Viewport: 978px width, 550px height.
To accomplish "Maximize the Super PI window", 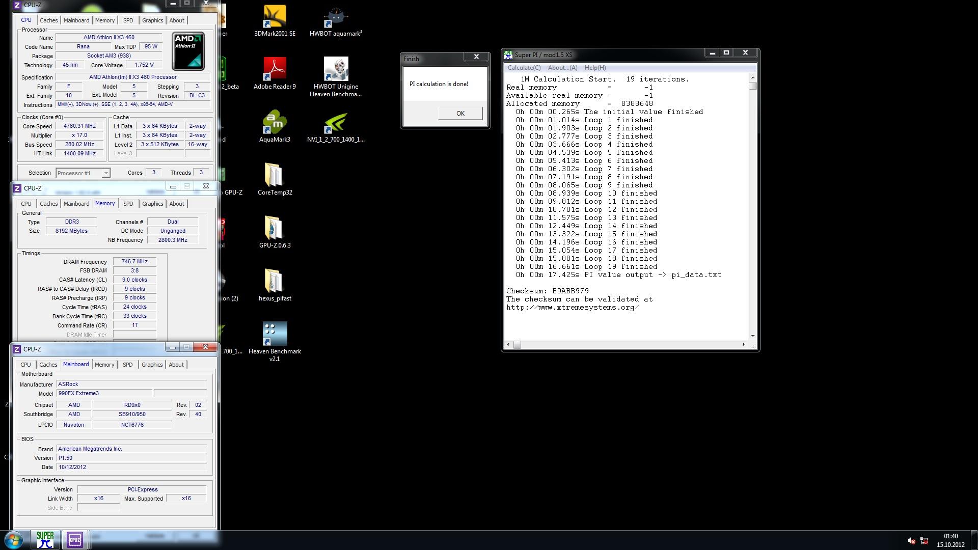I will pos(726,53).
